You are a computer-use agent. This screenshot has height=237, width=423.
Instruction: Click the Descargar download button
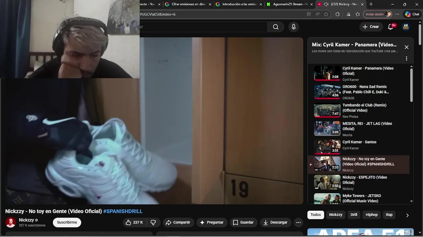[x=276, y=223]
